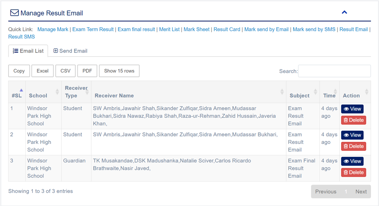
Task: Open the Merit List quick link
Action: 169,29
